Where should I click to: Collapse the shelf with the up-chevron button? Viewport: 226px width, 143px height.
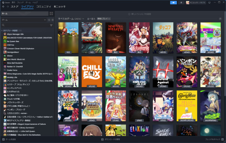220,19
